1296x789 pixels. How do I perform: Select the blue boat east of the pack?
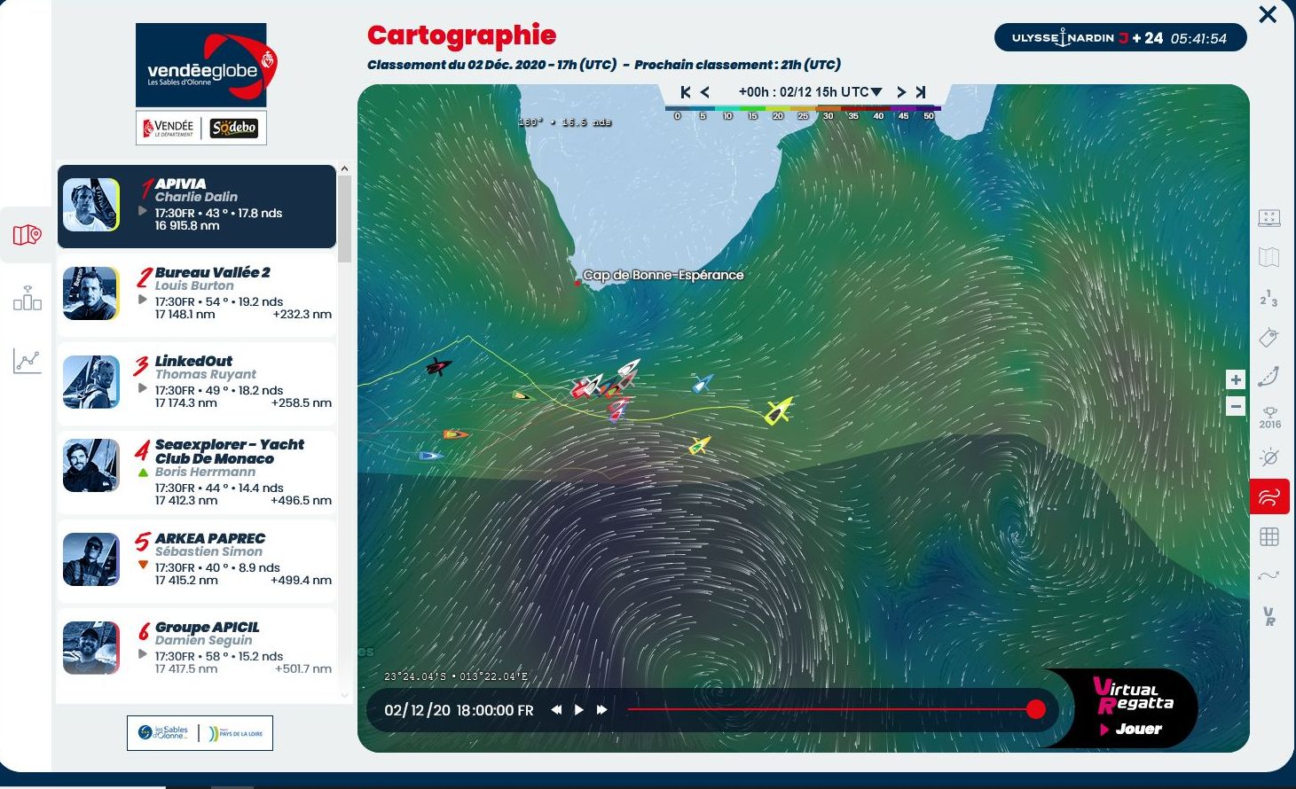(x=703, y=384)
